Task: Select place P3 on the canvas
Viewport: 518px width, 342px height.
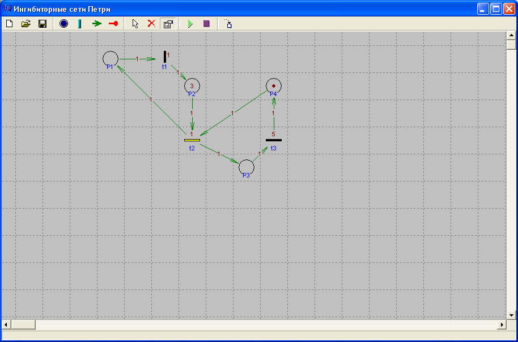Action: 247,167
